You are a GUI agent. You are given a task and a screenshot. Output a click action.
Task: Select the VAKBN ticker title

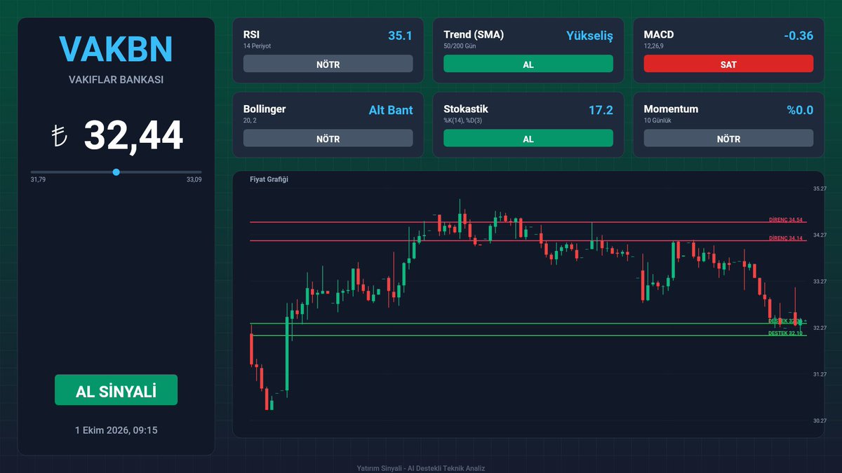pyautogui.click(x=116, y=50)
